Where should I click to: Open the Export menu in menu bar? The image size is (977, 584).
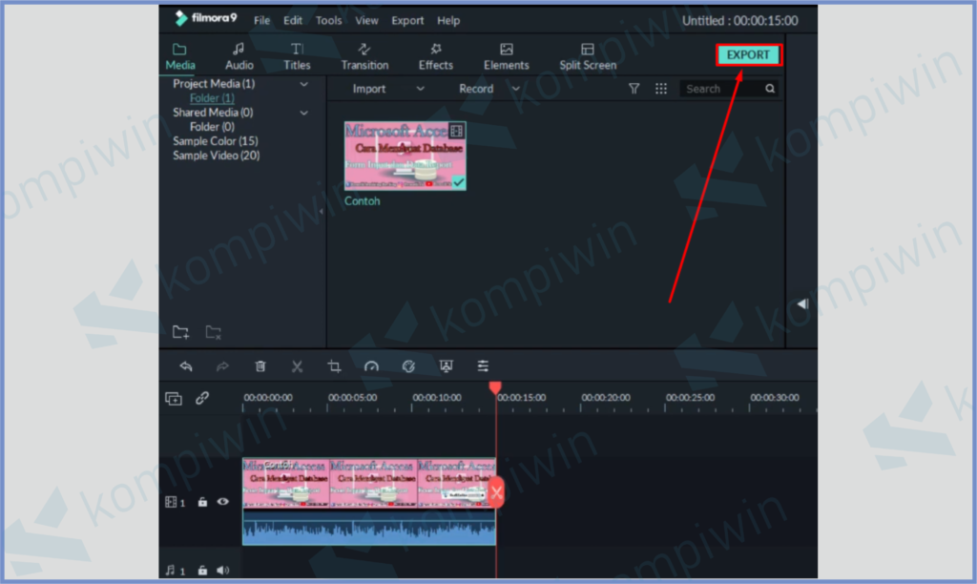pyautogui.click(x=407, y=20)
